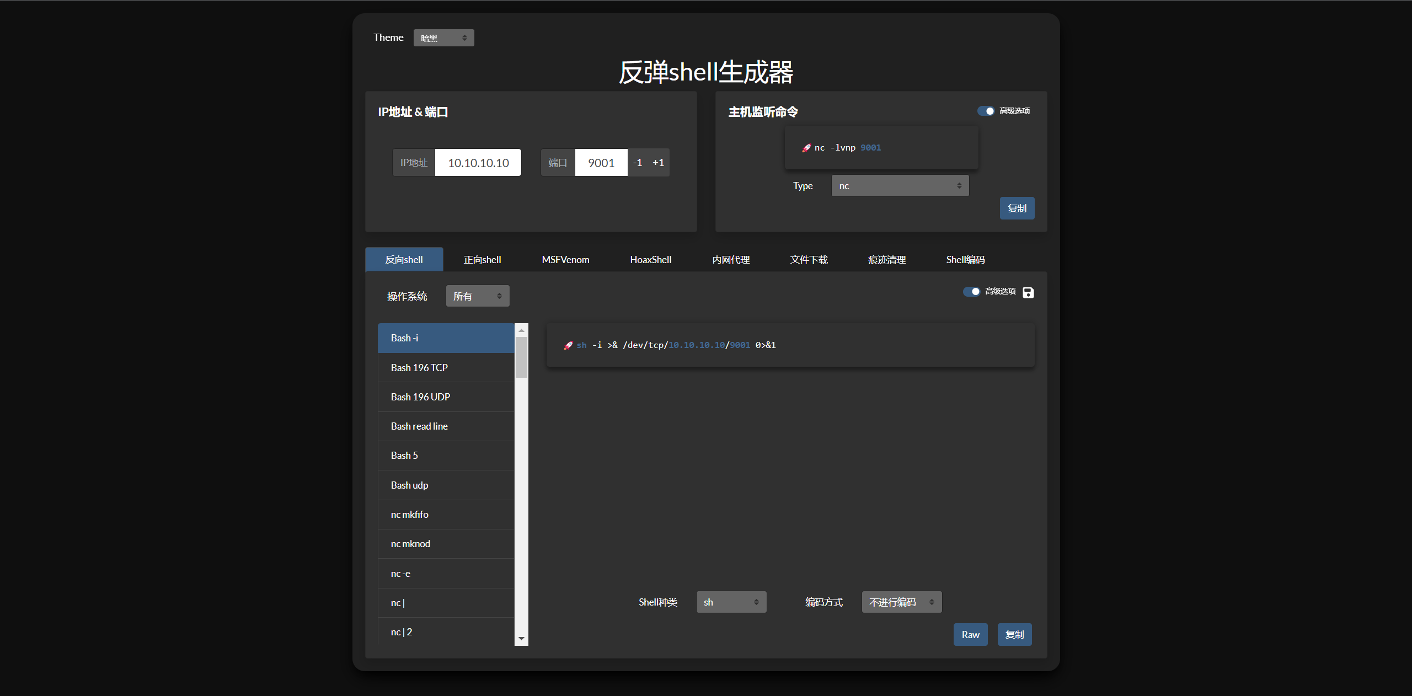Click the save icon beside advanced options
This screenshot has width=1412, height=696.
tap(1028, 292)
